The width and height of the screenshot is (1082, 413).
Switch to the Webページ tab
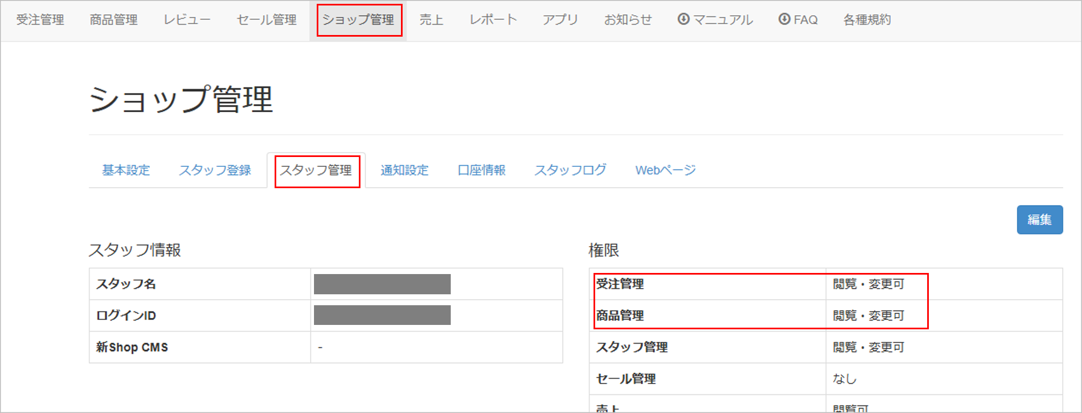point(666,170)
